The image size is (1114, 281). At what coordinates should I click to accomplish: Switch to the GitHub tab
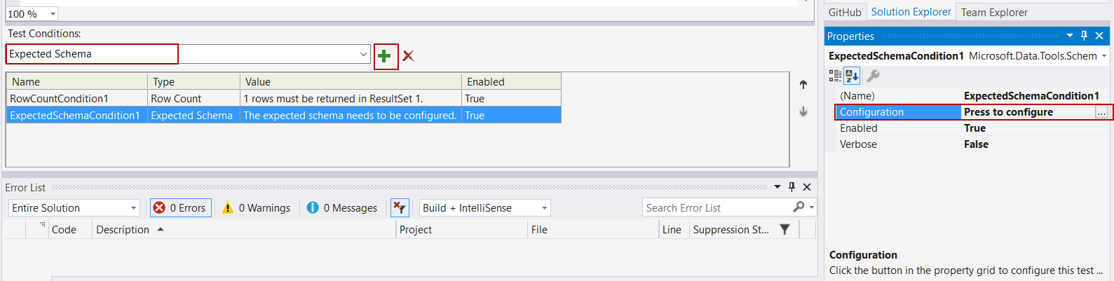click(844, 13)
